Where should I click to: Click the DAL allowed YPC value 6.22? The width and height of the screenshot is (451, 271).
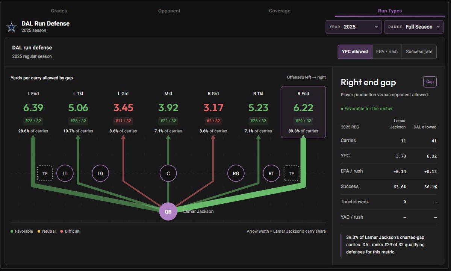click(431, 156)
